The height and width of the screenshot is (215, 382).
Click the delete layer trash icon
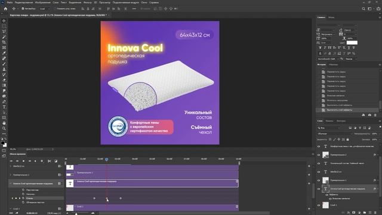point(375,213)
